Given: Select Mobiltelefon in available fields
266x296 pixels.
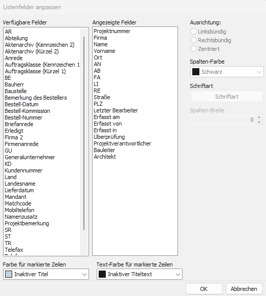Looking at the screenshot, I should click(19, 210).
